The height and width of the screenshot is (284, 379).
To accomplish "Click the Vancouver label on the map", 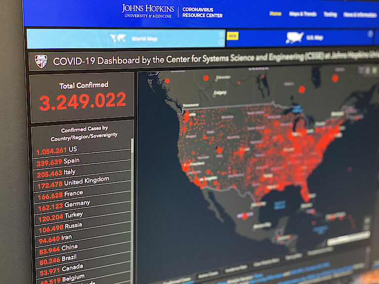I will [190, 105].
